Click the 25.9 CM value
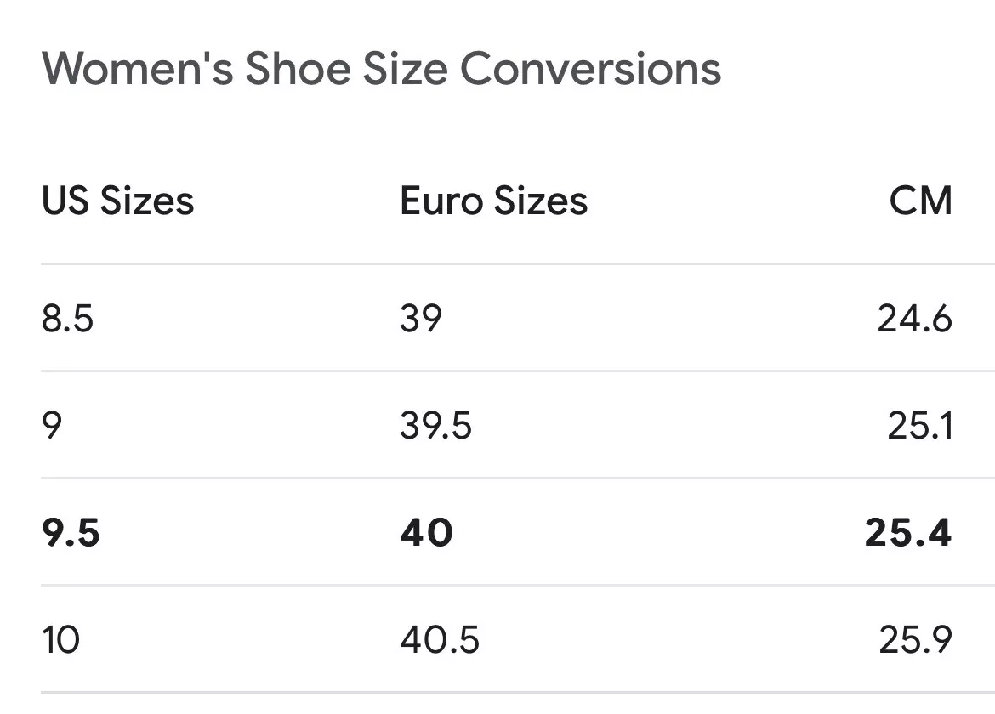995x714 pixels. point(916,640)
